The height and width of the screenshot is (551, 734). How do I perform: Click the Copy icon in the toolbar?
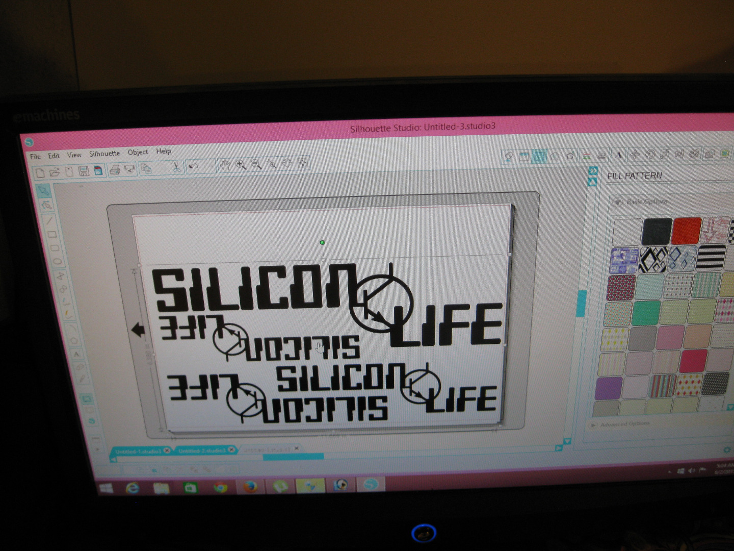[146, 168]
